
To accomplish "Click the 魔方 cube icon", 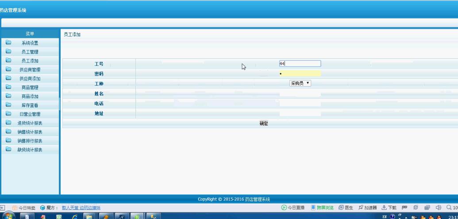I will (42, 208).
